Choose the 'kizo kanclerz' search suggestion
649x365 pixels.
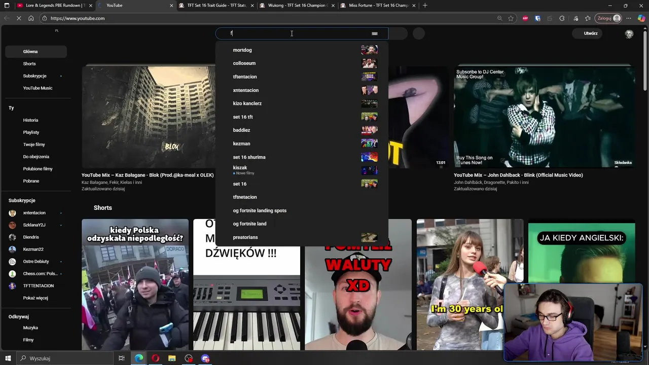tap(302, 103)
